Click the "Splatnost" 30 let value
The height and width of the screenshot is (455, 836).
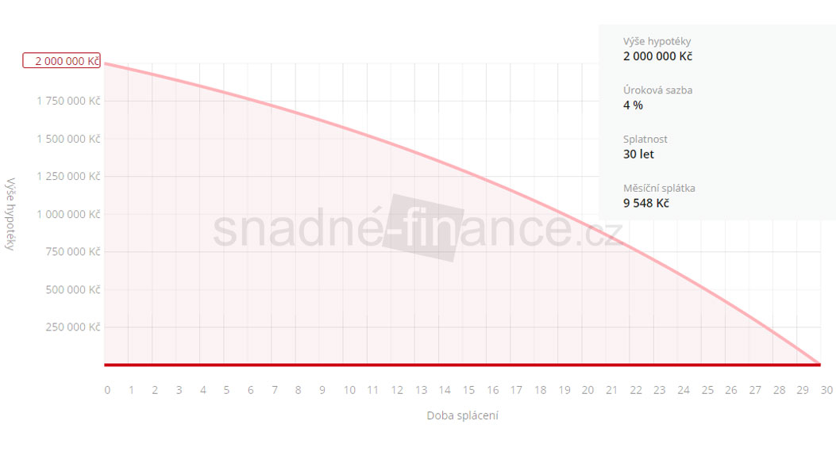point(639,155)
